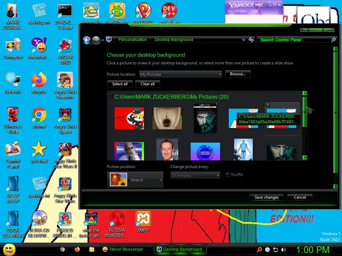Select the Morbius poster thumbnail
Screen dimensions: 342x256
205,118
